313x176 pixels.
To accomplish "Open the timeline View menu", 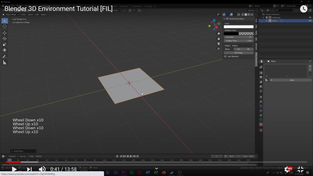I will coord(32,156).
